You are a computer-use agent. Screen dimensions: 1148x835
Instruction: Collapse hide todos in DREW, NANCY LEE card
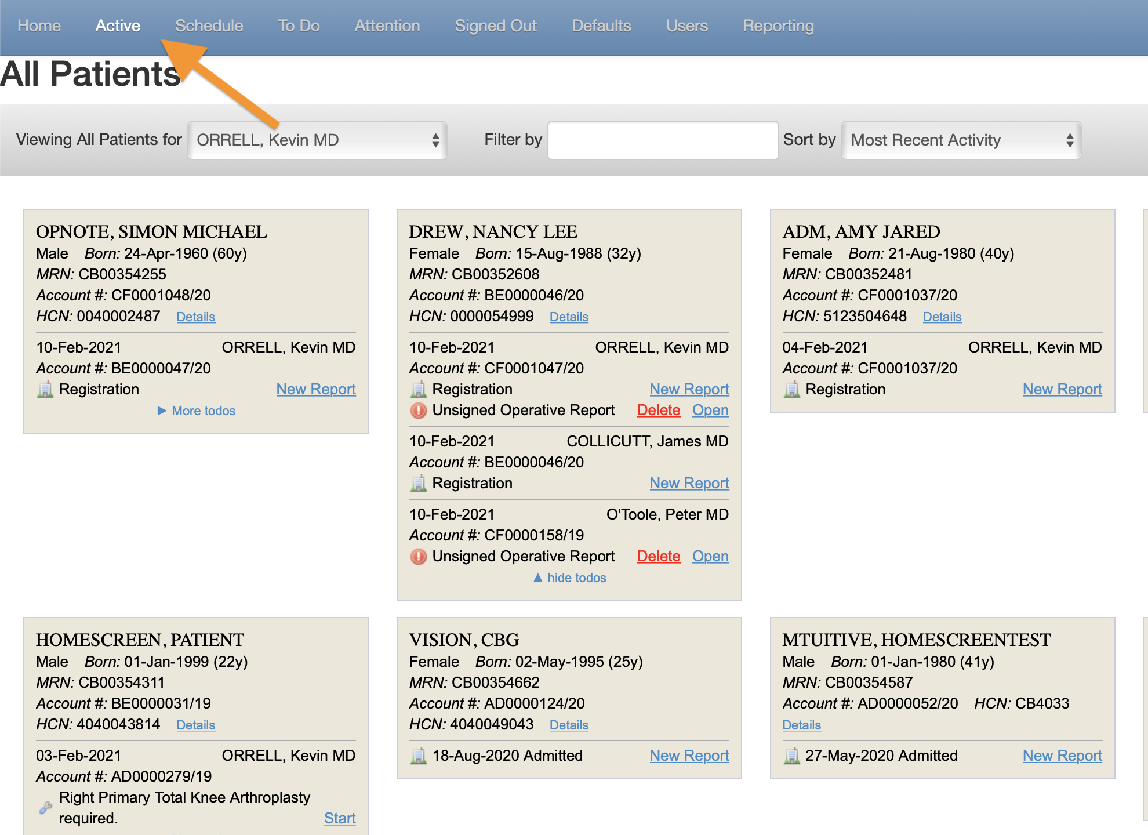(569, 578)
